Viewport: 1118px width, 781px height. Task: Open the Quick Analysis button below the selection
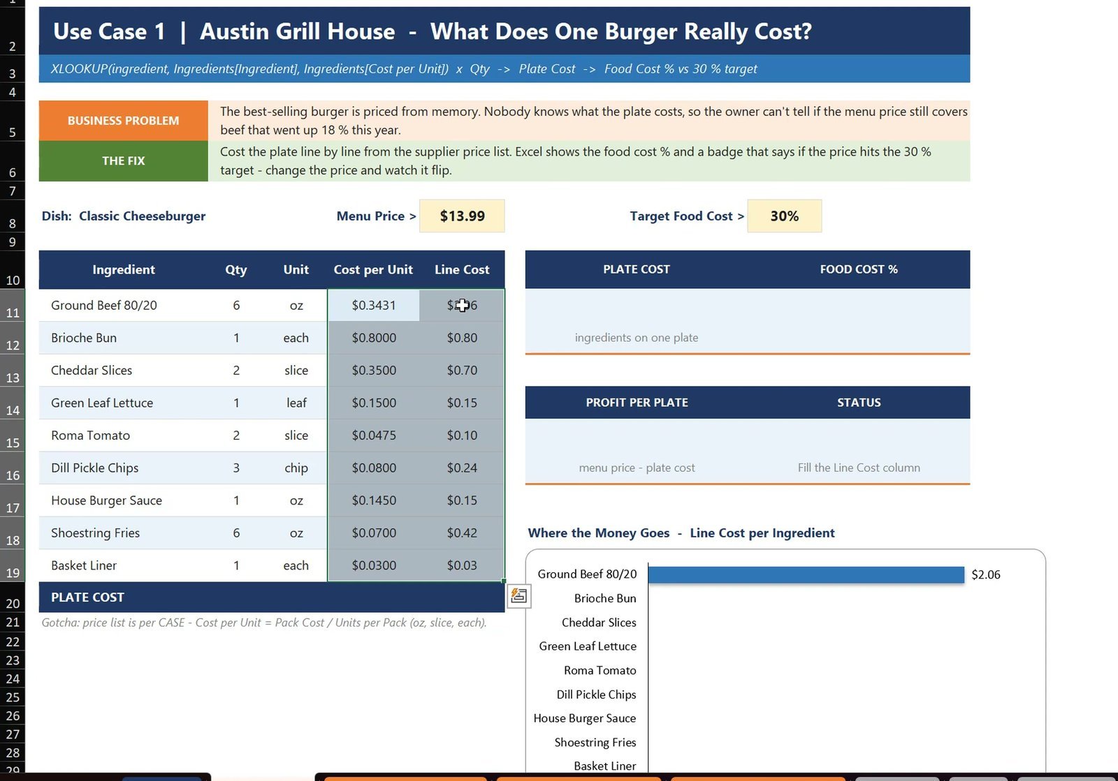[518, 595]
